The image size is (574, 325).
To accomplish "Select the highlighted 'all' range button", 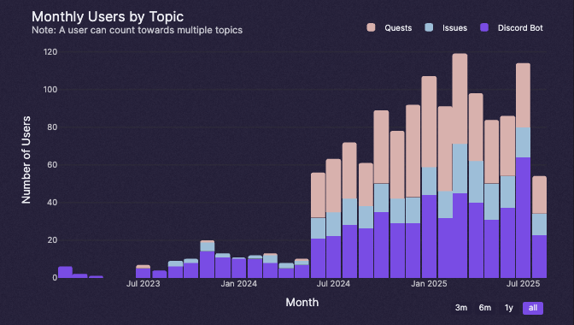I will click(x=533, y=308).
